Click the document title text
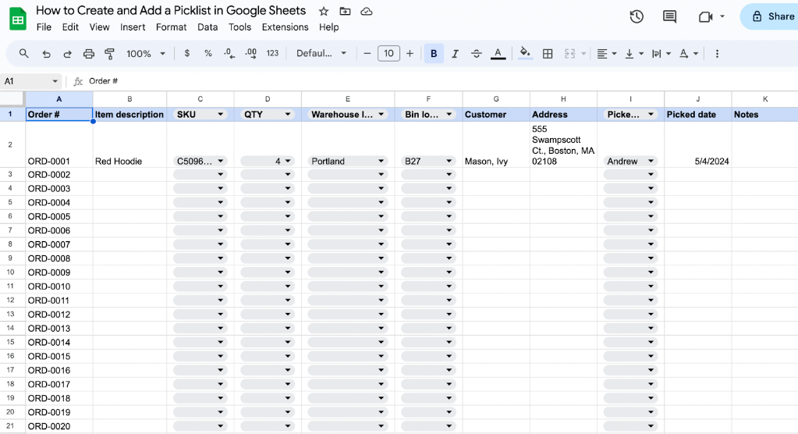Viewport: 798px width, 434px height. (x=171, y=11)
